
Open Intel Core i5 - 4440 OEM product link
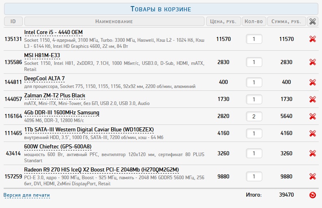coord(53,32)
